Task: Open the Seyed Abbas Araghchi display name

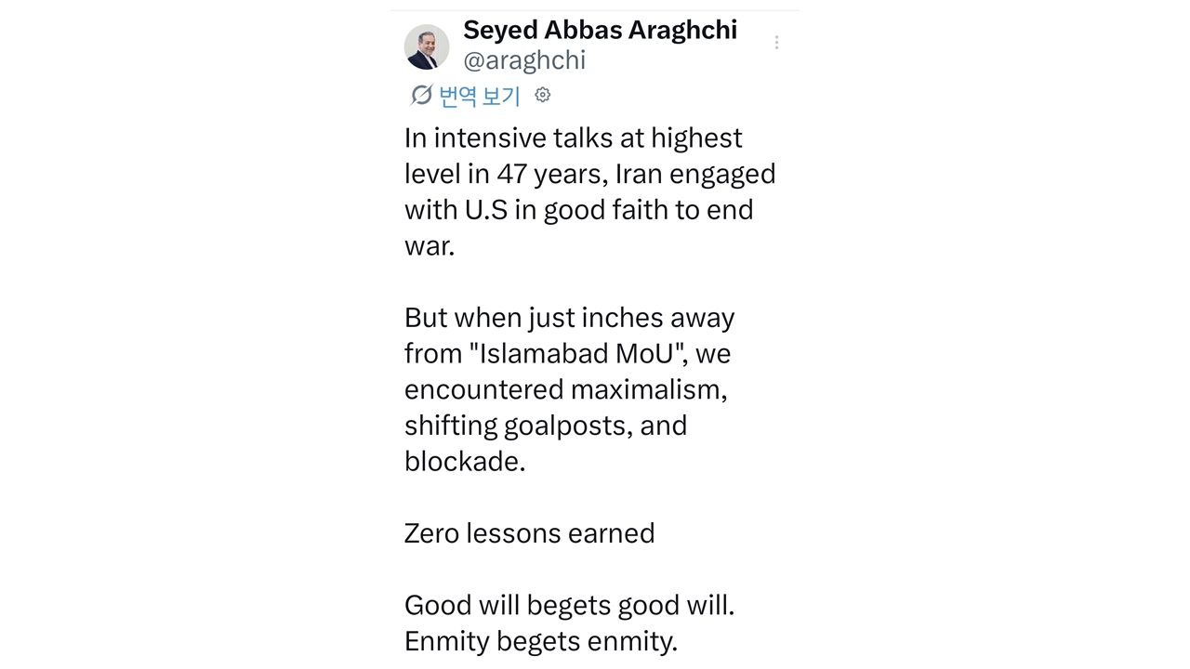Action: click(600, 30)
